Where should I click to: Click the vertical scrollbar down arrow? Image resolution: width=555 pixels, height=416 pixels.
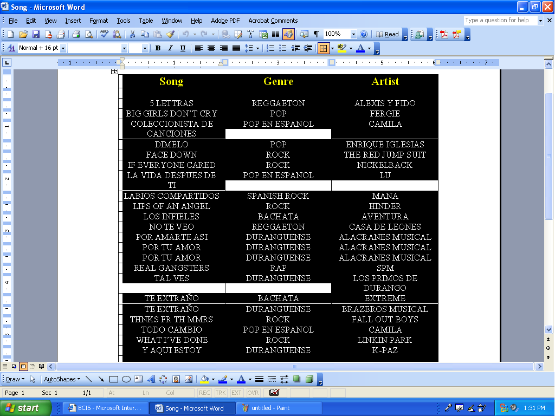548,330
